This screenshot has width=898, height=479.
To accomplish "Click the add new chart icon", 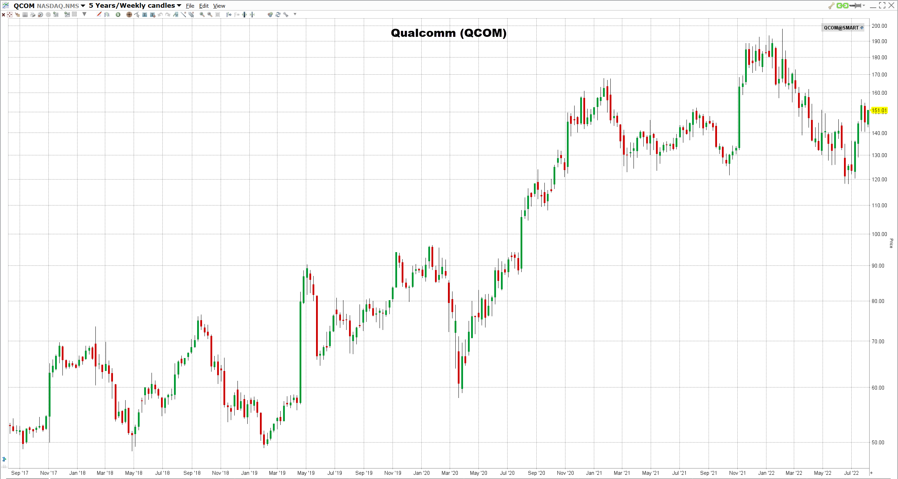I will tap(67, 14).
